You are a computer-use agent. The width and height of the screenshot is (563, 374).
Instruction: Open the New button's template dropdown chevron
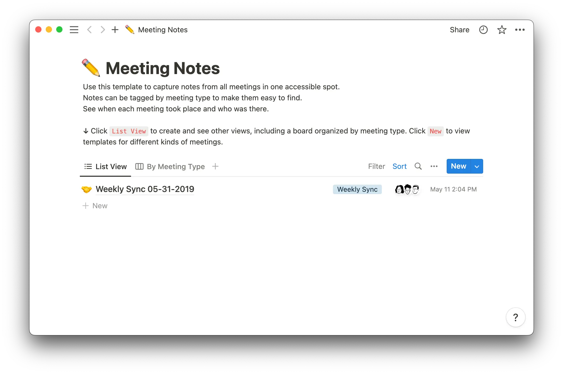477,166
